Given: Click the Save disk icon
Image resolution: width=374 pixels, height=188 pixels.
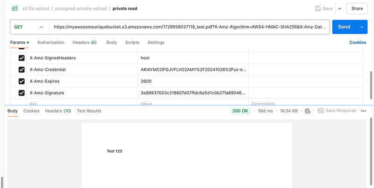Looking at the screenshot, I should [x=318, y=8].
